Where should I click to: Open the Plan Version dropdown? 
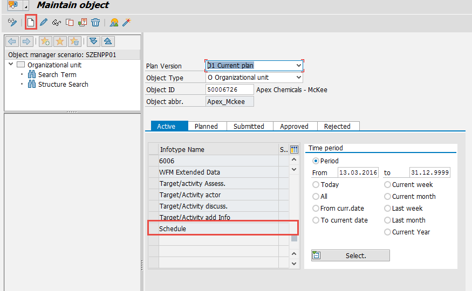[x=298, y=66]
